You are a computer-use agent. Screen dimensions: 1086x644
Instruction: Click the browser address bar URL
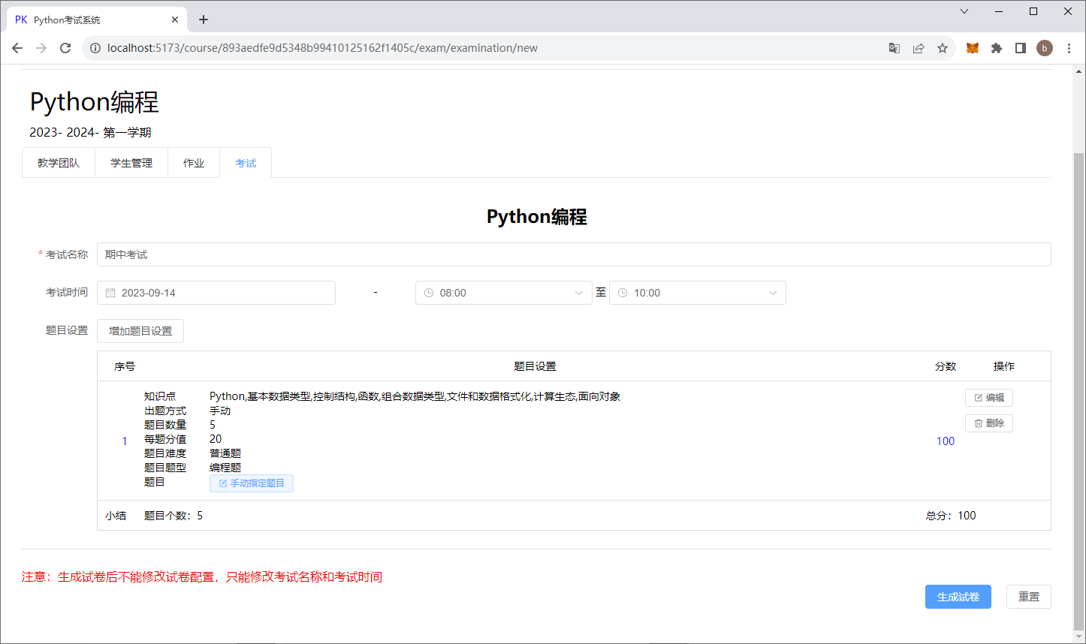tap(322, 48)
